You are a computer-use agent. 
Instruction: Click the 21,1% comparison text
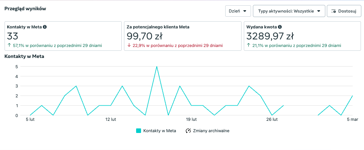(297, 46)
